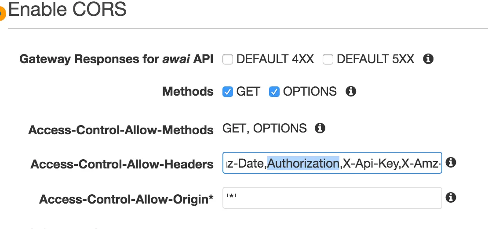Click into the Access-Control-Allow-Origin input
The image size is (488, 229).
coord(332,198)
